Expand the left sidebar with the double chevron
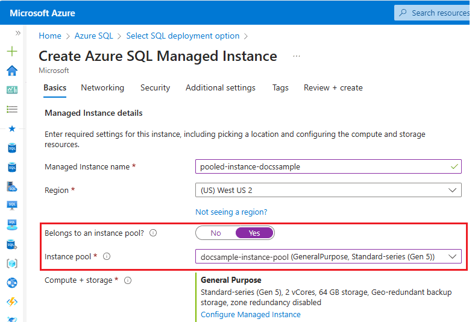The image size is (475, 322). (18, 33)
